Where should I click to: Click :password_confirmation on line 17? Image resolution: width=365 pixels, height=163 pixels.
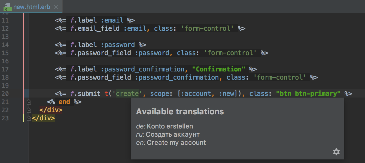142,69
